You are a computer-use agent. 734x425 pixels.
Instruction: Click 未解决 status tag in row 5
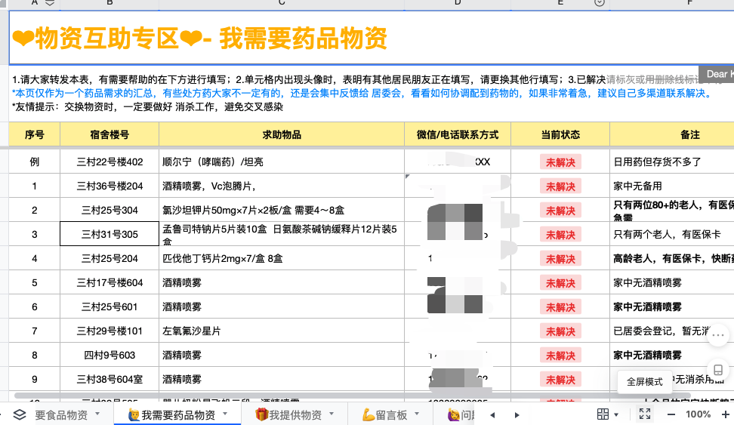pyautogui.click(x=560, y=283)
